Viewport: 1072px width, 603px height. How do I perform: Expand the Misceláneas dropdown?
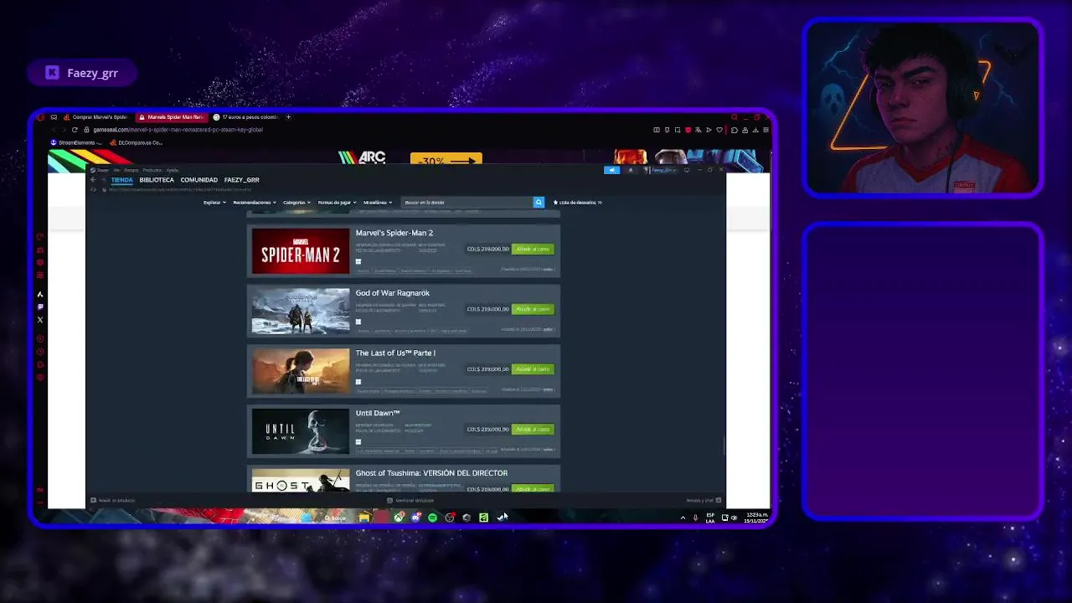(378, 202)
